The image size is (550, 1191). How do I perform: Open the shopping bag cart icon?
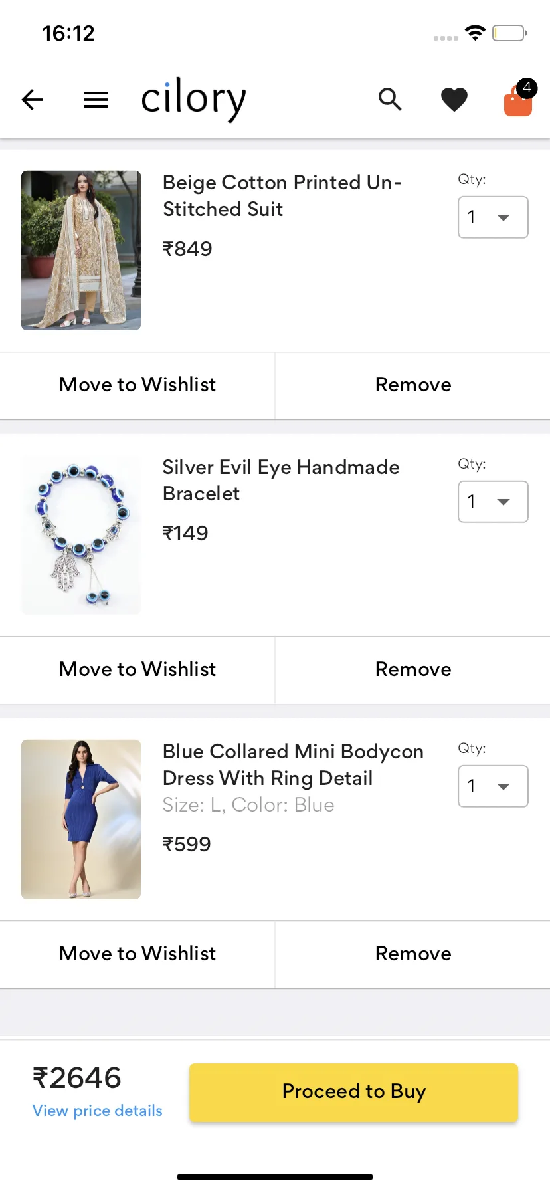click(x=518, y=100)
